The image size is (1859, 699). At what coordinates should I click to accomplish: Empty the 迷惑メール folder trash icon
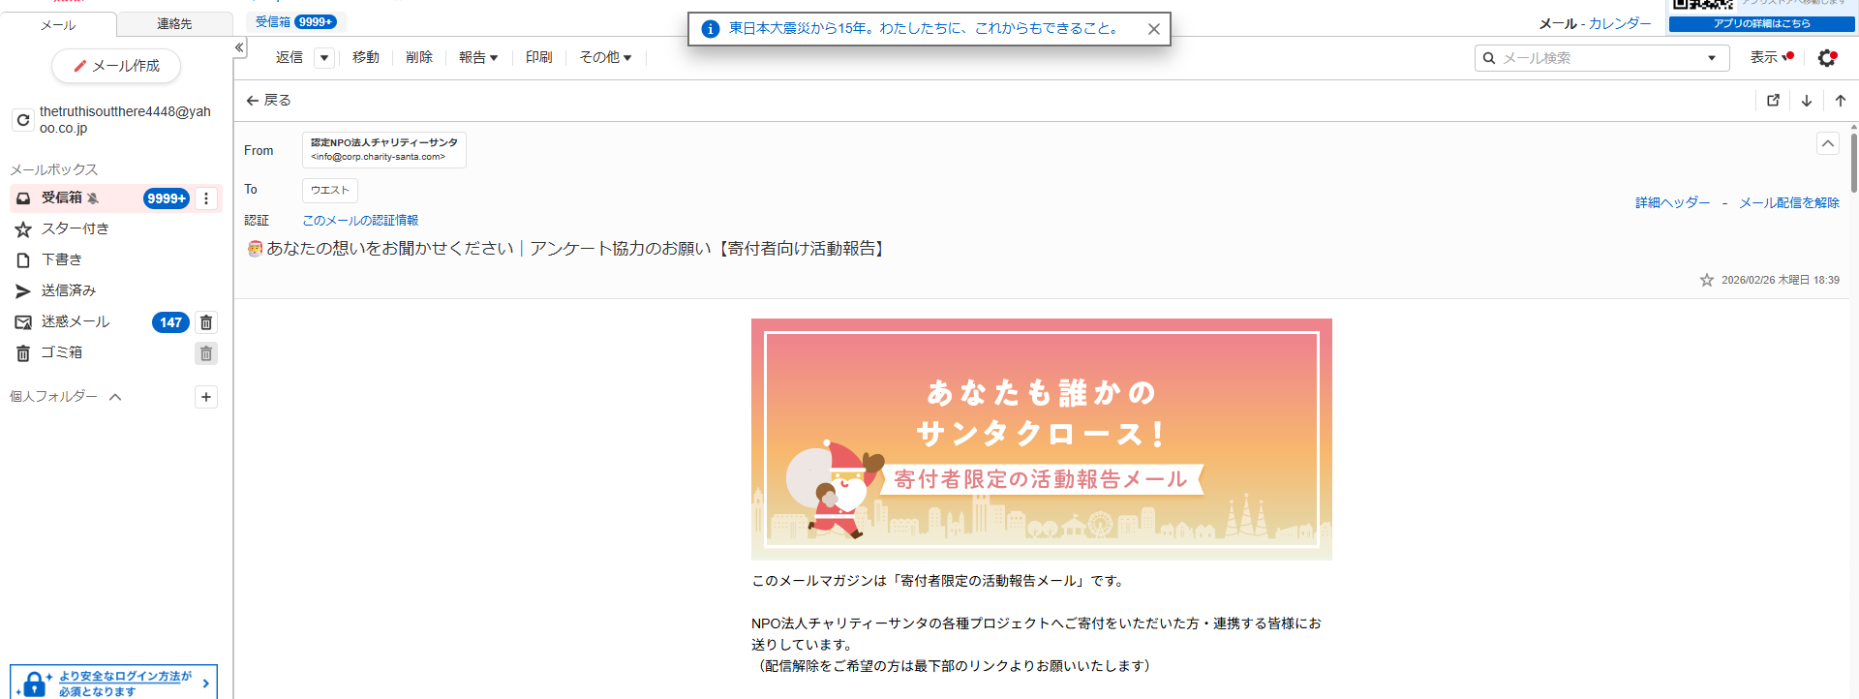pos(206,322)
